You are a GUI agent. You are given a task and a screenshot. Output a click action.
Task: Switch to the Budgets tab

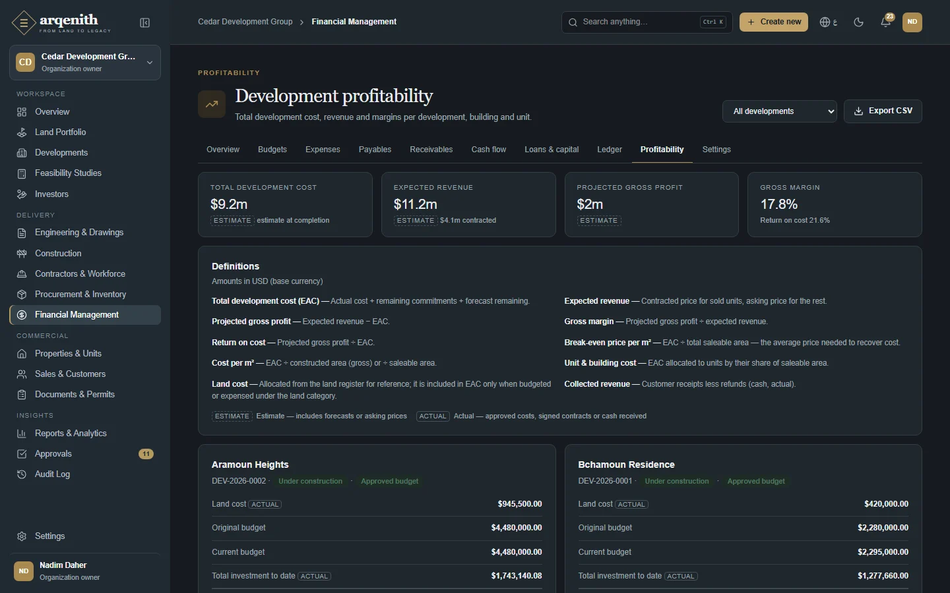click(272, 150)
